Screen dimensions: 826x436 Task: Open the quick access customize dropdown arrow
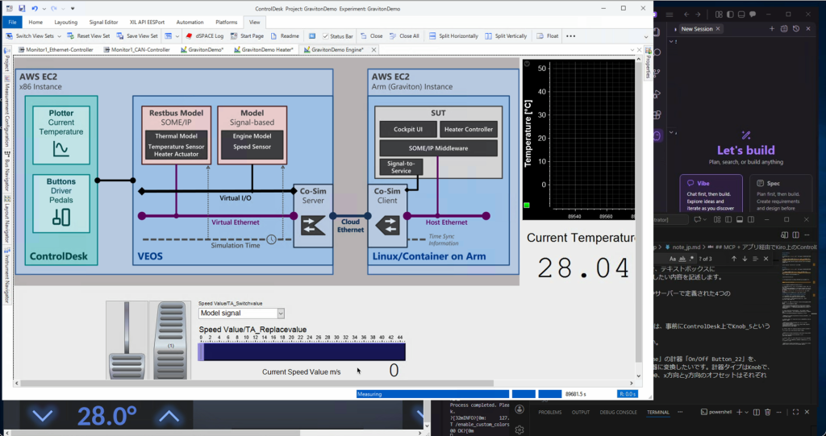point(73,8)
